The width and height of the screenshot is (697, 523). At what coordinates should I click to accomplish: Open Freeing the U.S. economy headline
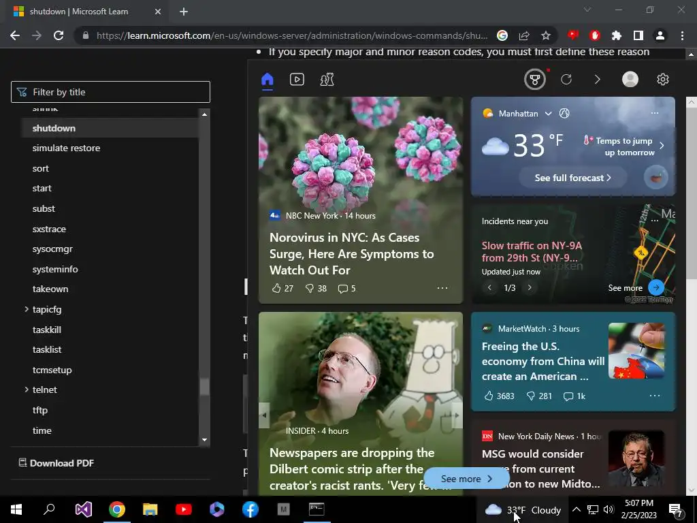pos(542,361)
